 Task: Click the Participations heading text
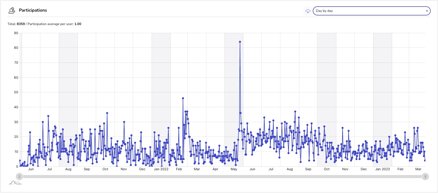click(x=33, y=10)
